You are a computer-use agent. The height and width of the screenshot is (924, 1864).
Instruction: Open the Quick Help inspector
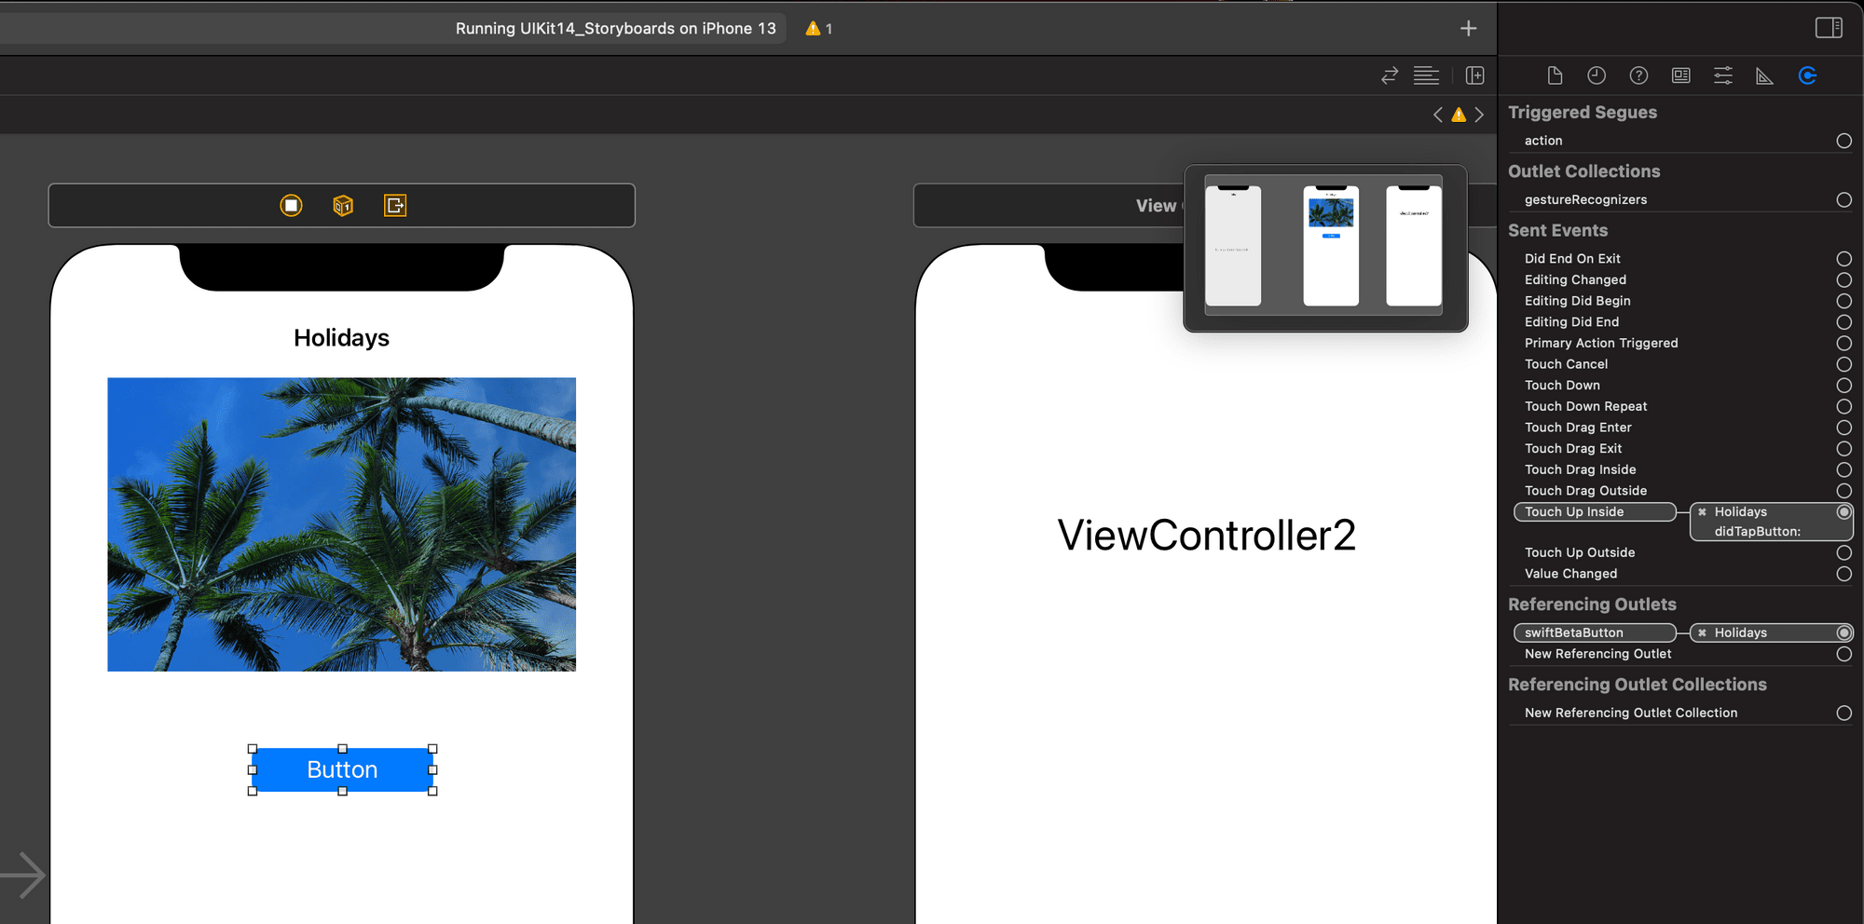(1638, 75)
